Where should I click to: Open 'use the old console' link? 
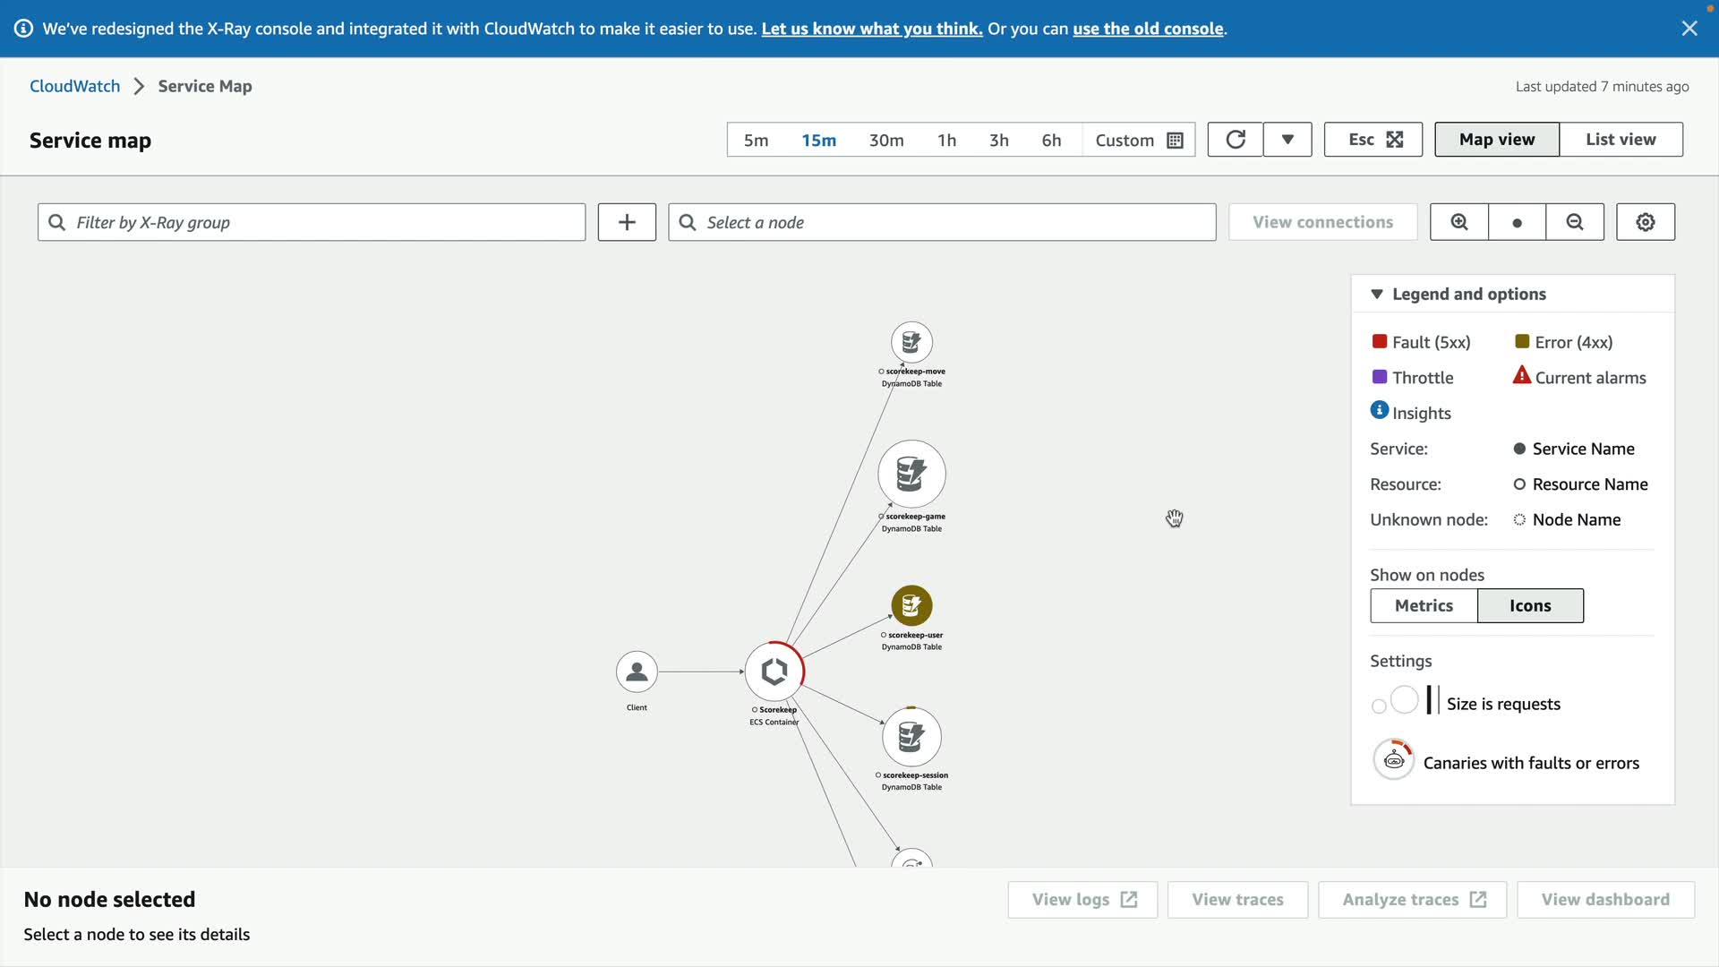(1147, 29)
